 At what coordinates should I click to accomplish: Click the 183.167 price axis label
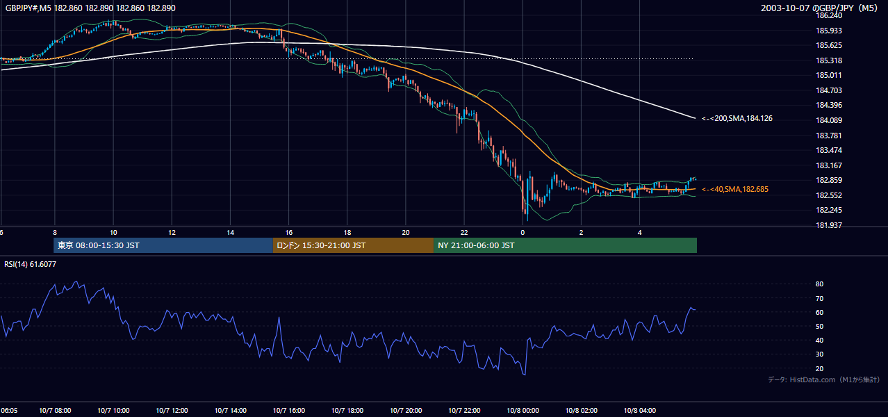[x=828, y=165]
